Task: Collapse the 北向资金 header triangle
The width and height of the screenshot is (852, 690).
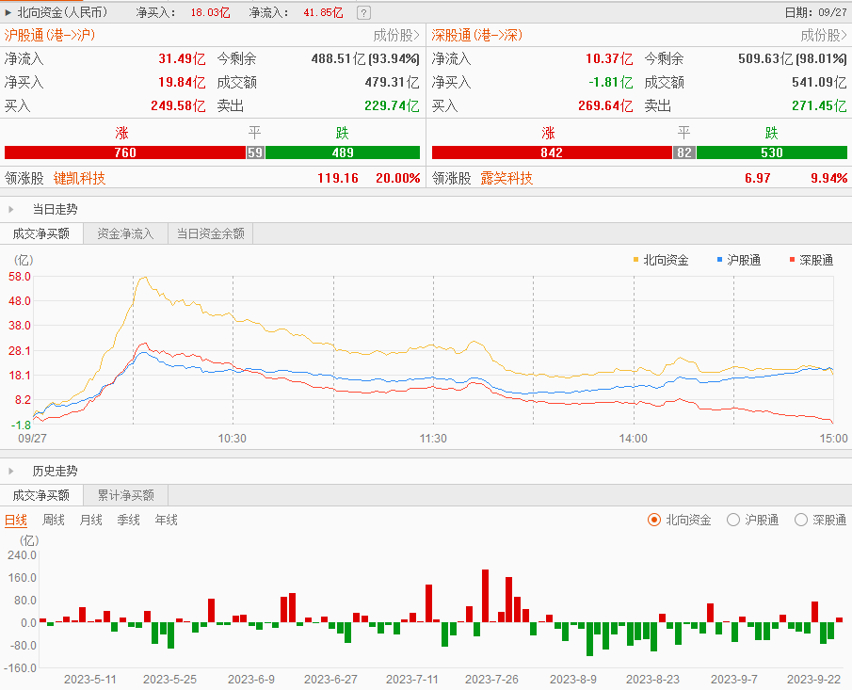Action: 8,13
